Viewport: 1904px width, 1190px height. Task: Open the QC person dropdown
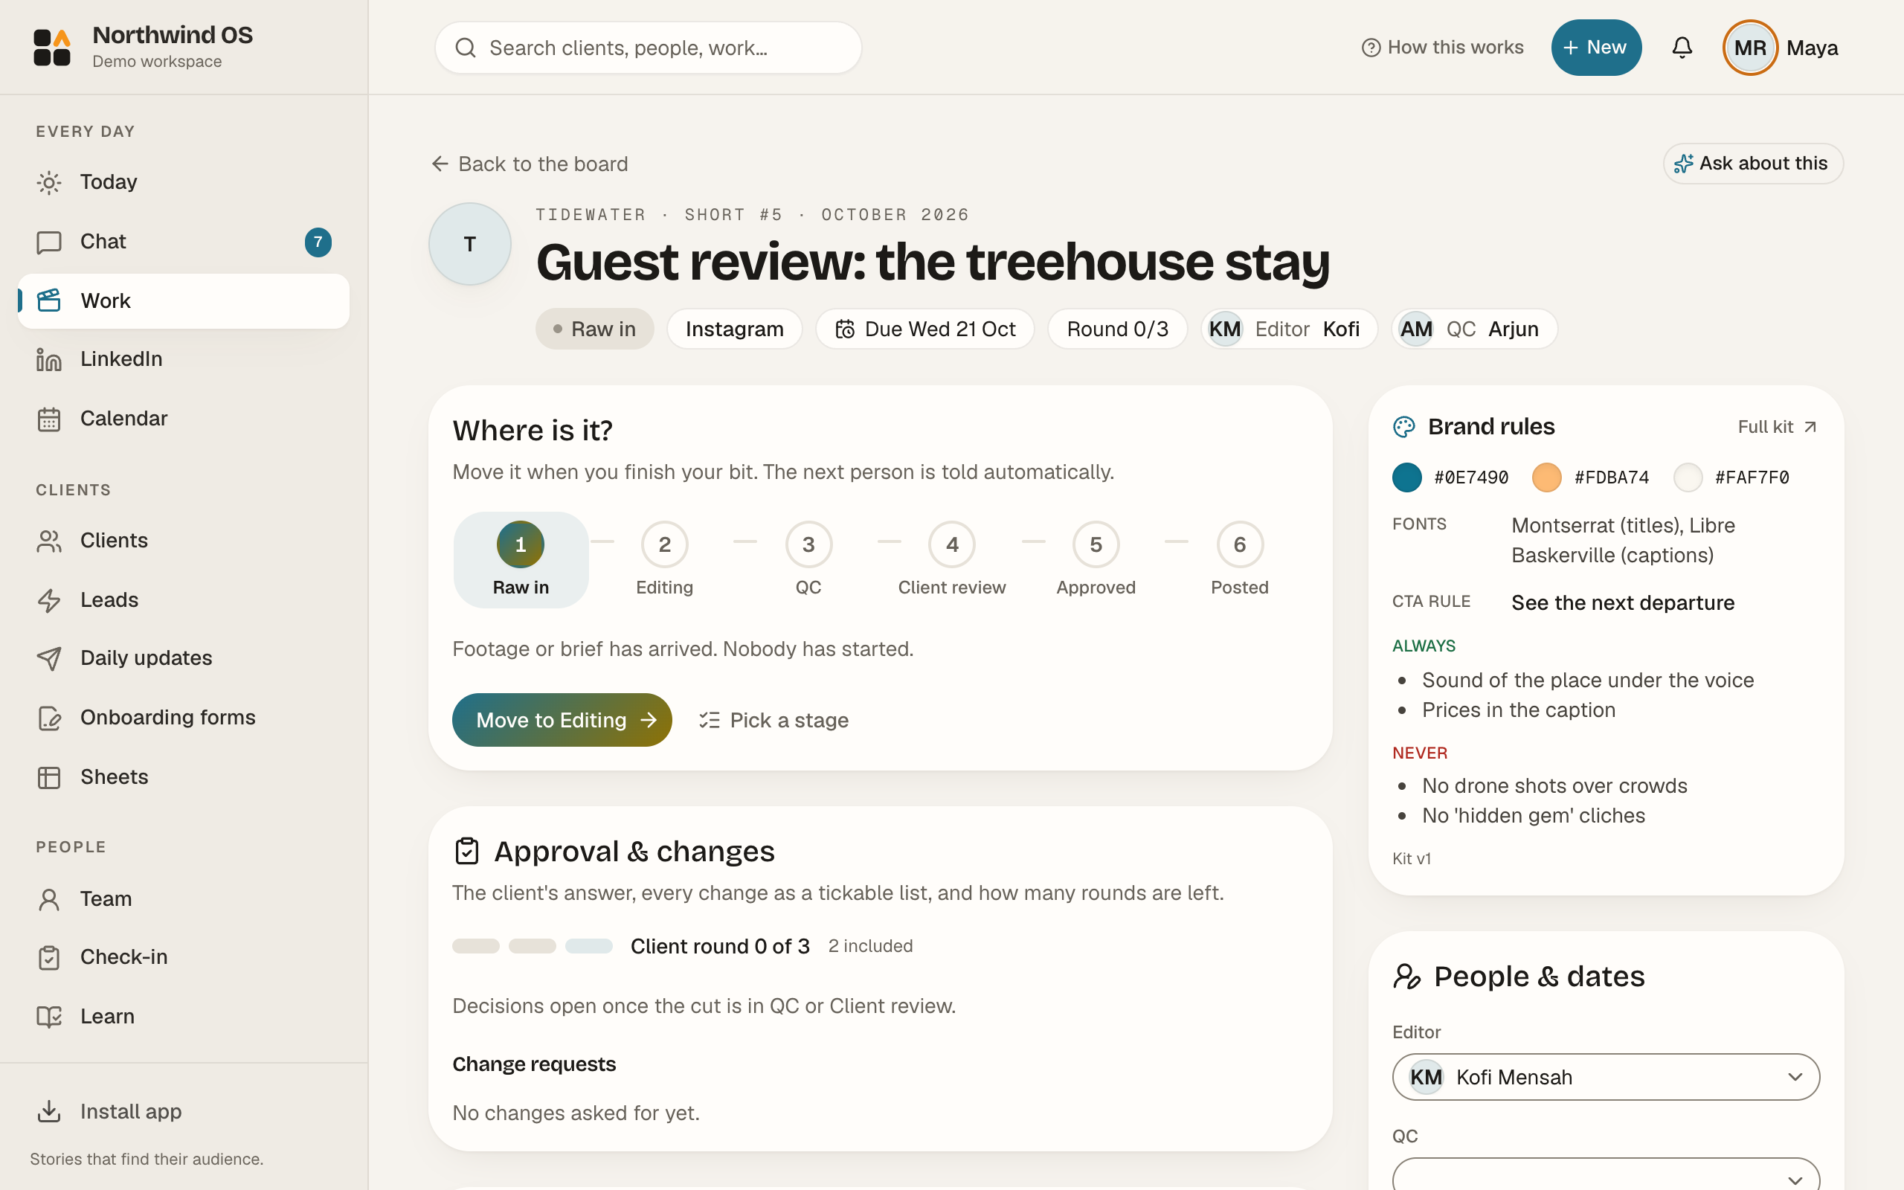(1606, 1174)
